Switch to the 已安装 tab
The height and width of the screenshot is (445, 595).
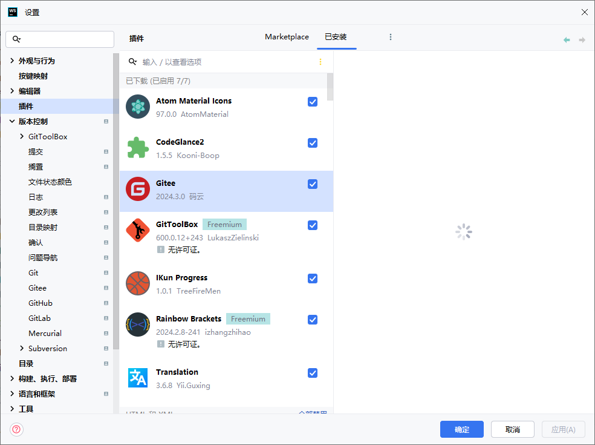(x=336, y=37)
